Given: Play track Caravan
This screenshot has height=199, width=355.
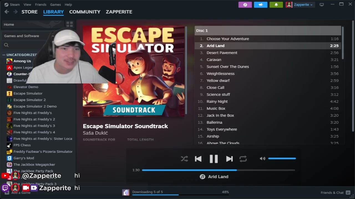Looking at the screenshot, I should (x=268, y=60).
